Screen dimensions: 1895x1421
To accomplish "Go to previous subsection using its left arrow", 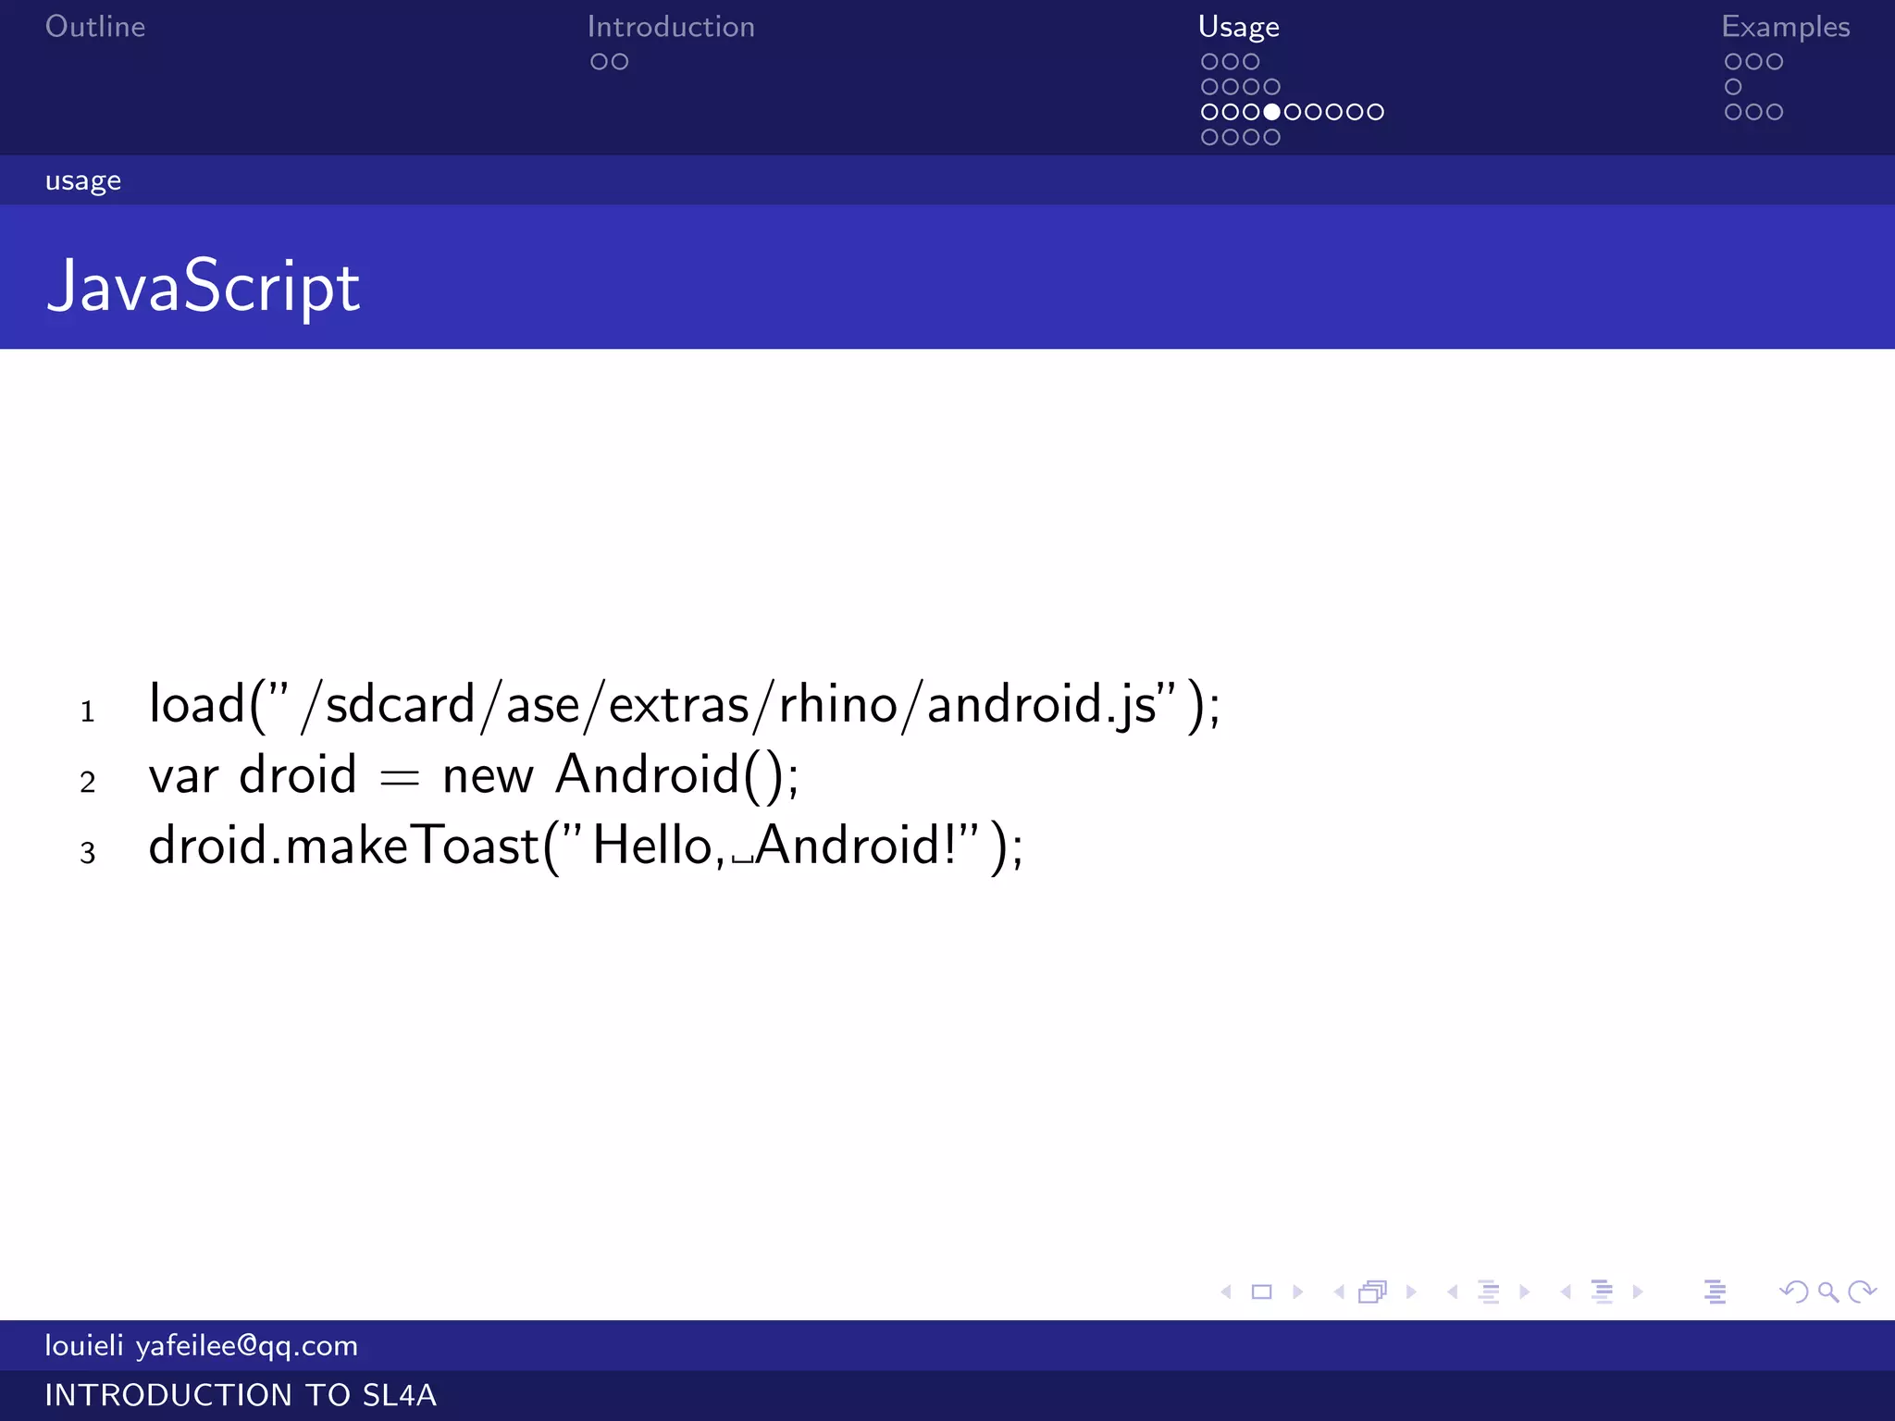I will [x=1453, y=1291].
